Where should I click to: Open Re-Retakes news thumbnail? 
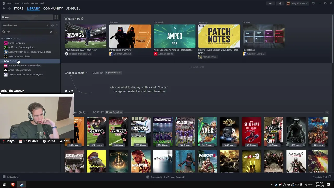(264, 36)
